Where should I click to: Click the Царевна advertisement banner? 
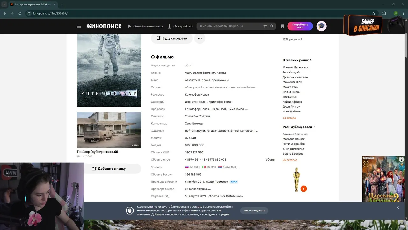click(383, 179)
